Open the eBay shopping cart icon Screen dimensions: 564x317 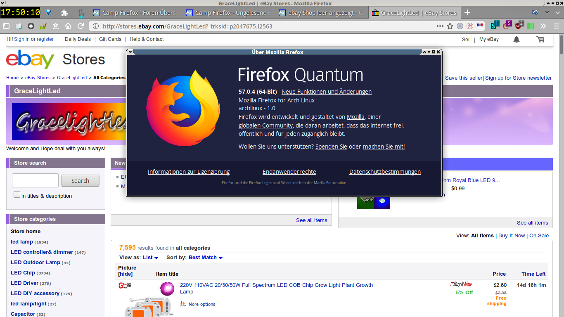point(540,39)
